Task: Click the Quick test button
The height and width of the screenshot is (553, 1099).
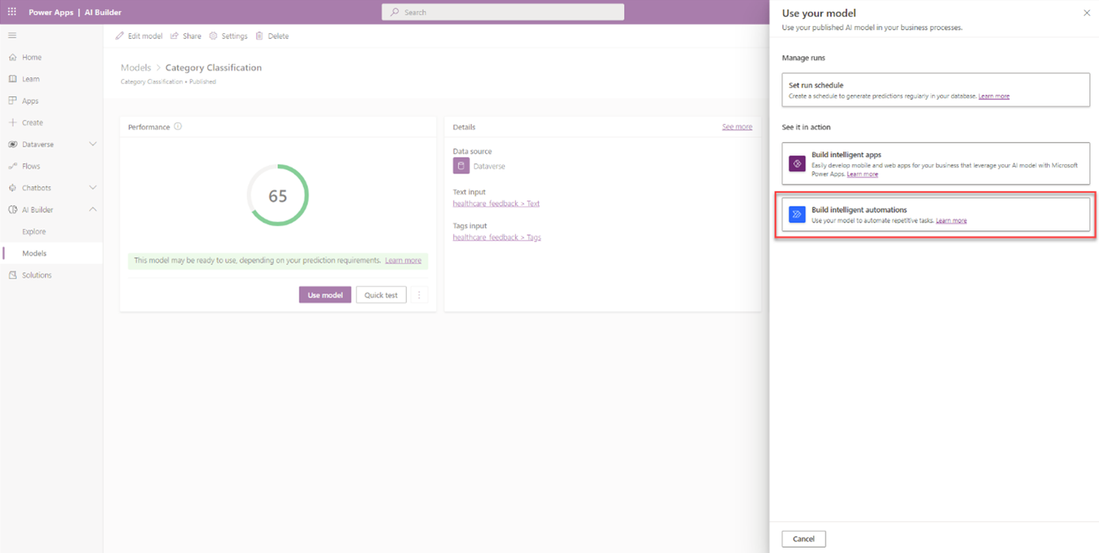Action: [x=381, y=295]
